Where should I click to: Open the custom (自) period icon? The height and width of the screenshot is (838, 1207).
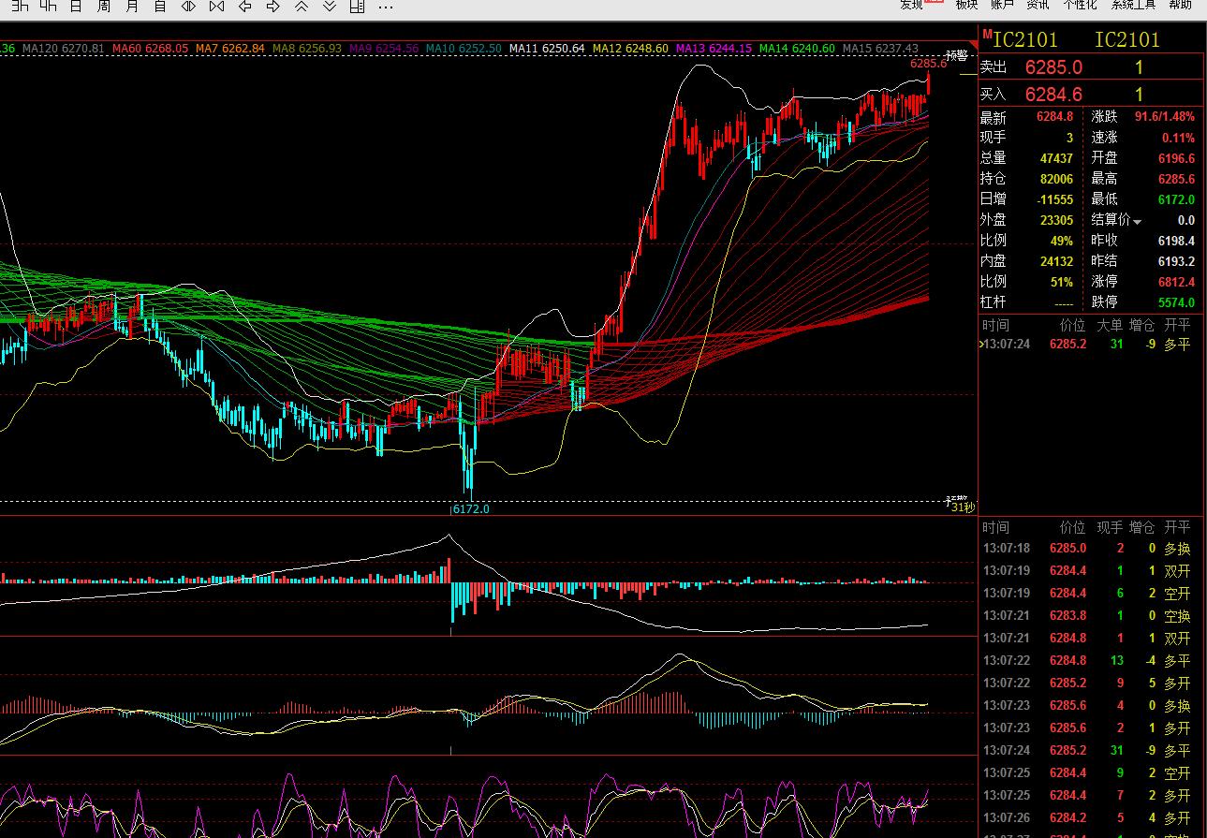[160, 6]
